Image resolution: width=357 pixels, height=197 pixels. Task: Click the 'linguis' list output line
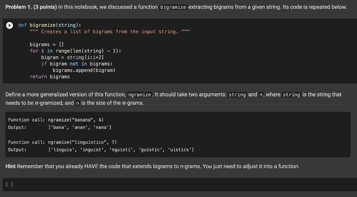coord(121,150)
